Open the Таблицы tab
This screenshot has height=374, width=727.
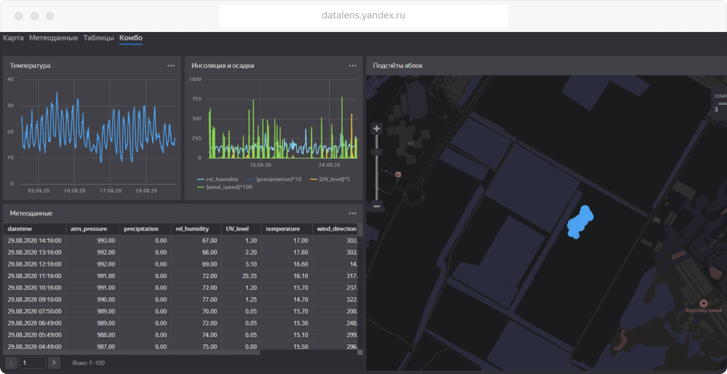click(x=99, y=38)
